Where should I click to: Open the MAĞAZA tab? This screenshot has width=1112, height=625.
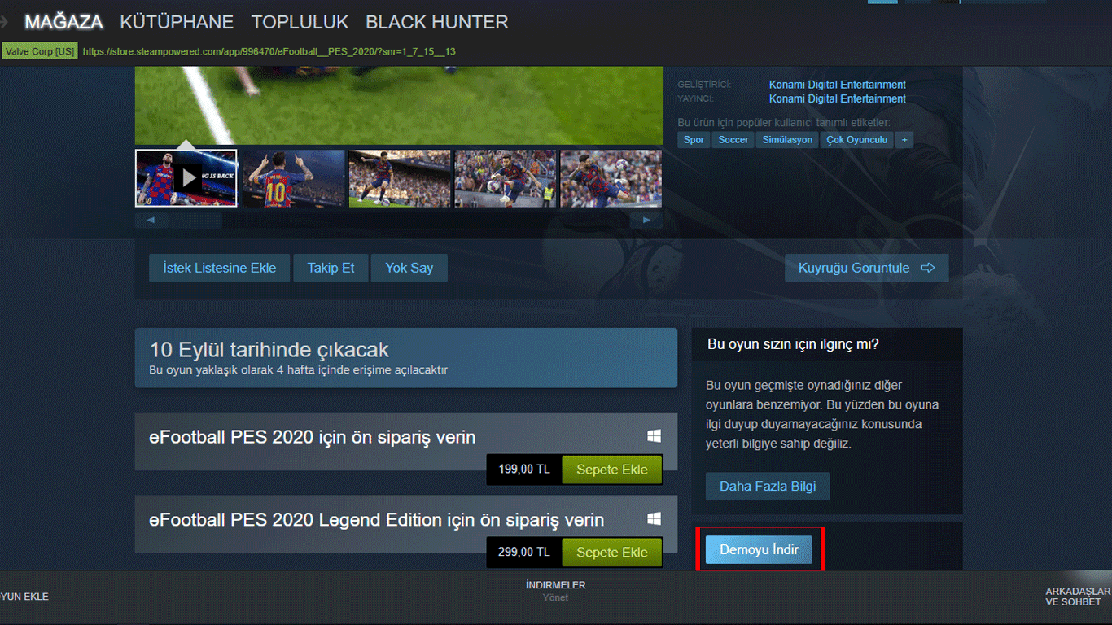pyautogui.click(x=63, y=22)
